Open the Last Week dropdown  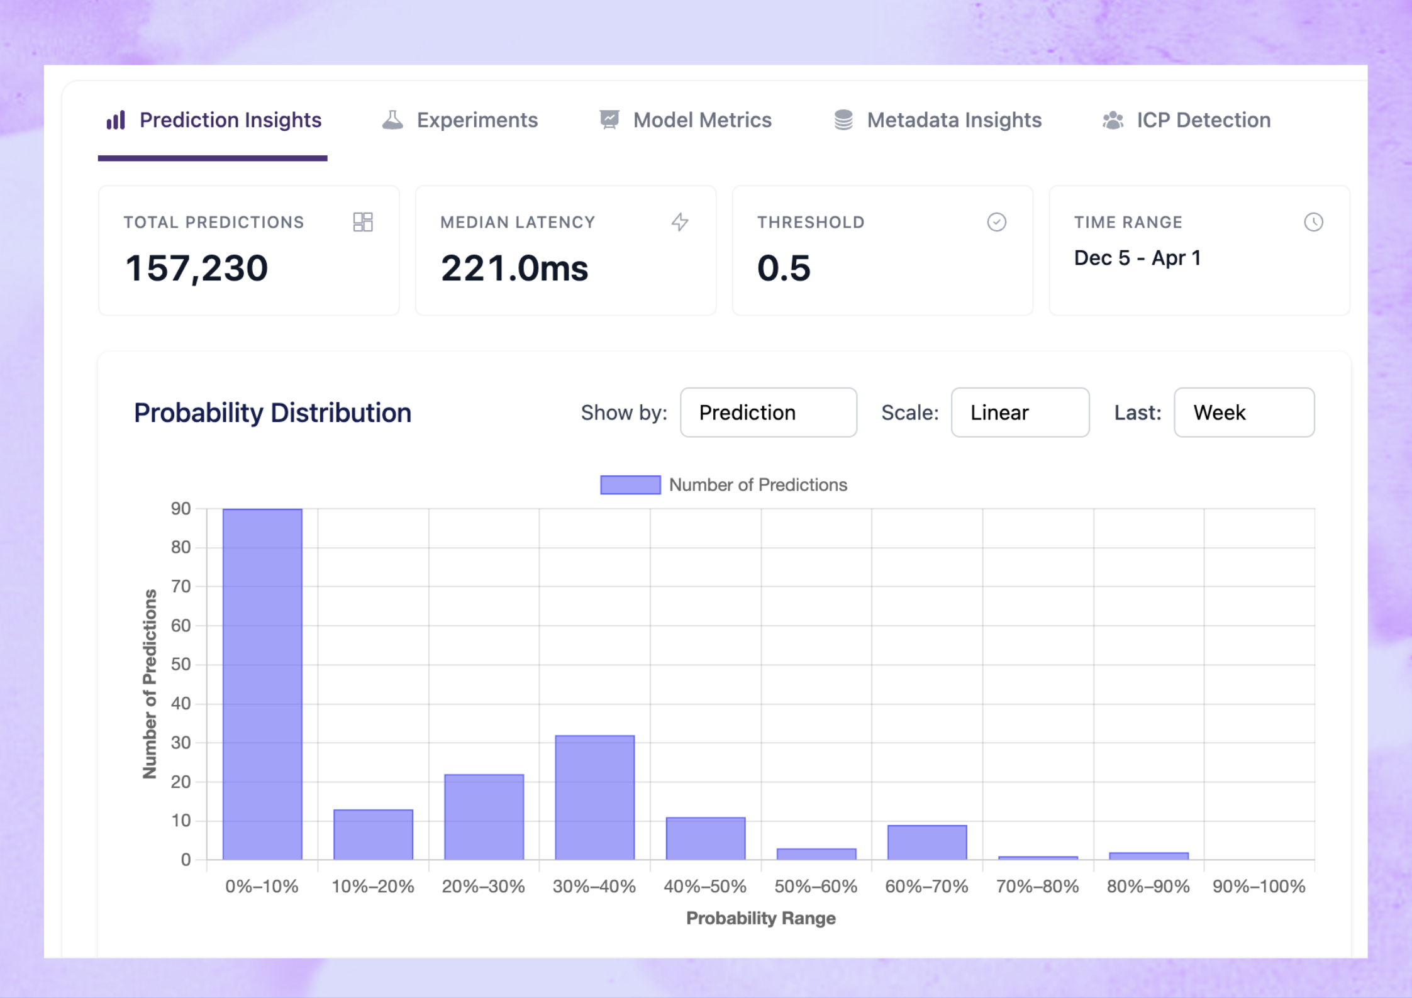click(1243, 413)
